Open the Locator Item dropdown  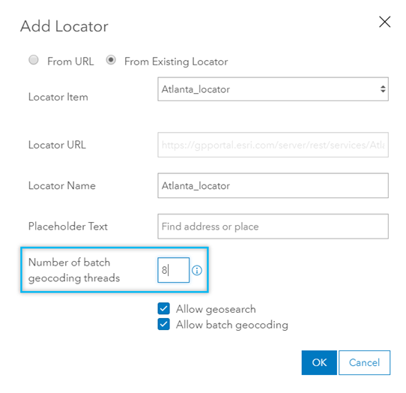(x=273, y=89)
